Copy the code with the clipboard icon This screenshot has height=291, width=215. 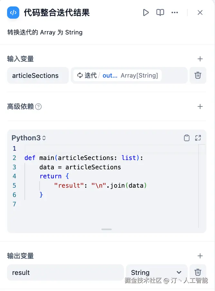coord(187,138)
